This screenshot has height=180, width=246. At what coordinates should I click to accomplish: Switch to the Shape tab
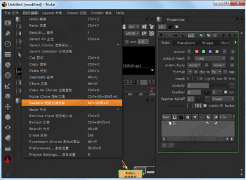point(208,43)
